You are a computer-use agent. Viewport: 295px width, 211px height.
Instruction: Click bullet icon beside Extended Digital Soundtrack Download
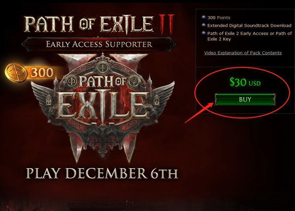coord(204,25)
